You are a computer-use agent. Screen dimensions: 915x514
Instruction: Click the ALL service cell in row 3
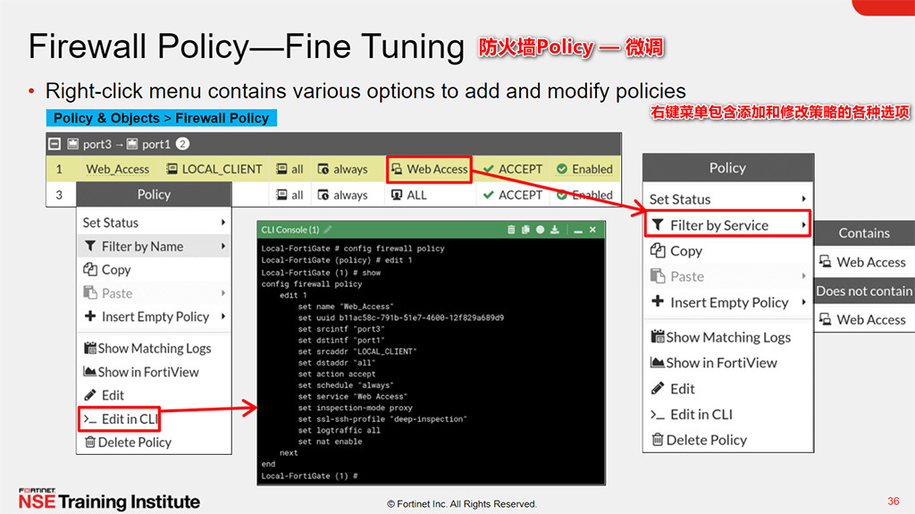click(x=409, y=195)
